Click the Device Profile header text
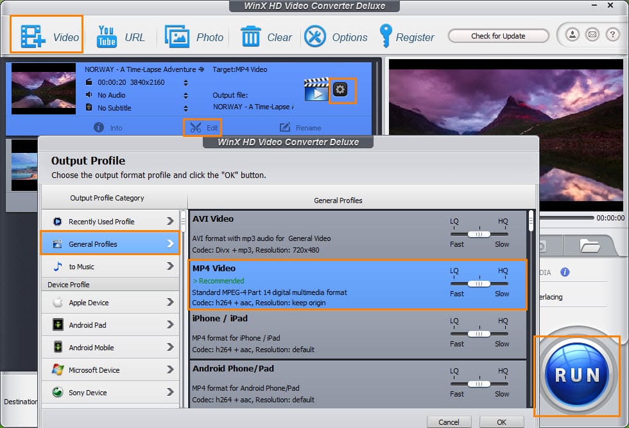Viewport: 629px width, 428px height. tap(69, 284)
